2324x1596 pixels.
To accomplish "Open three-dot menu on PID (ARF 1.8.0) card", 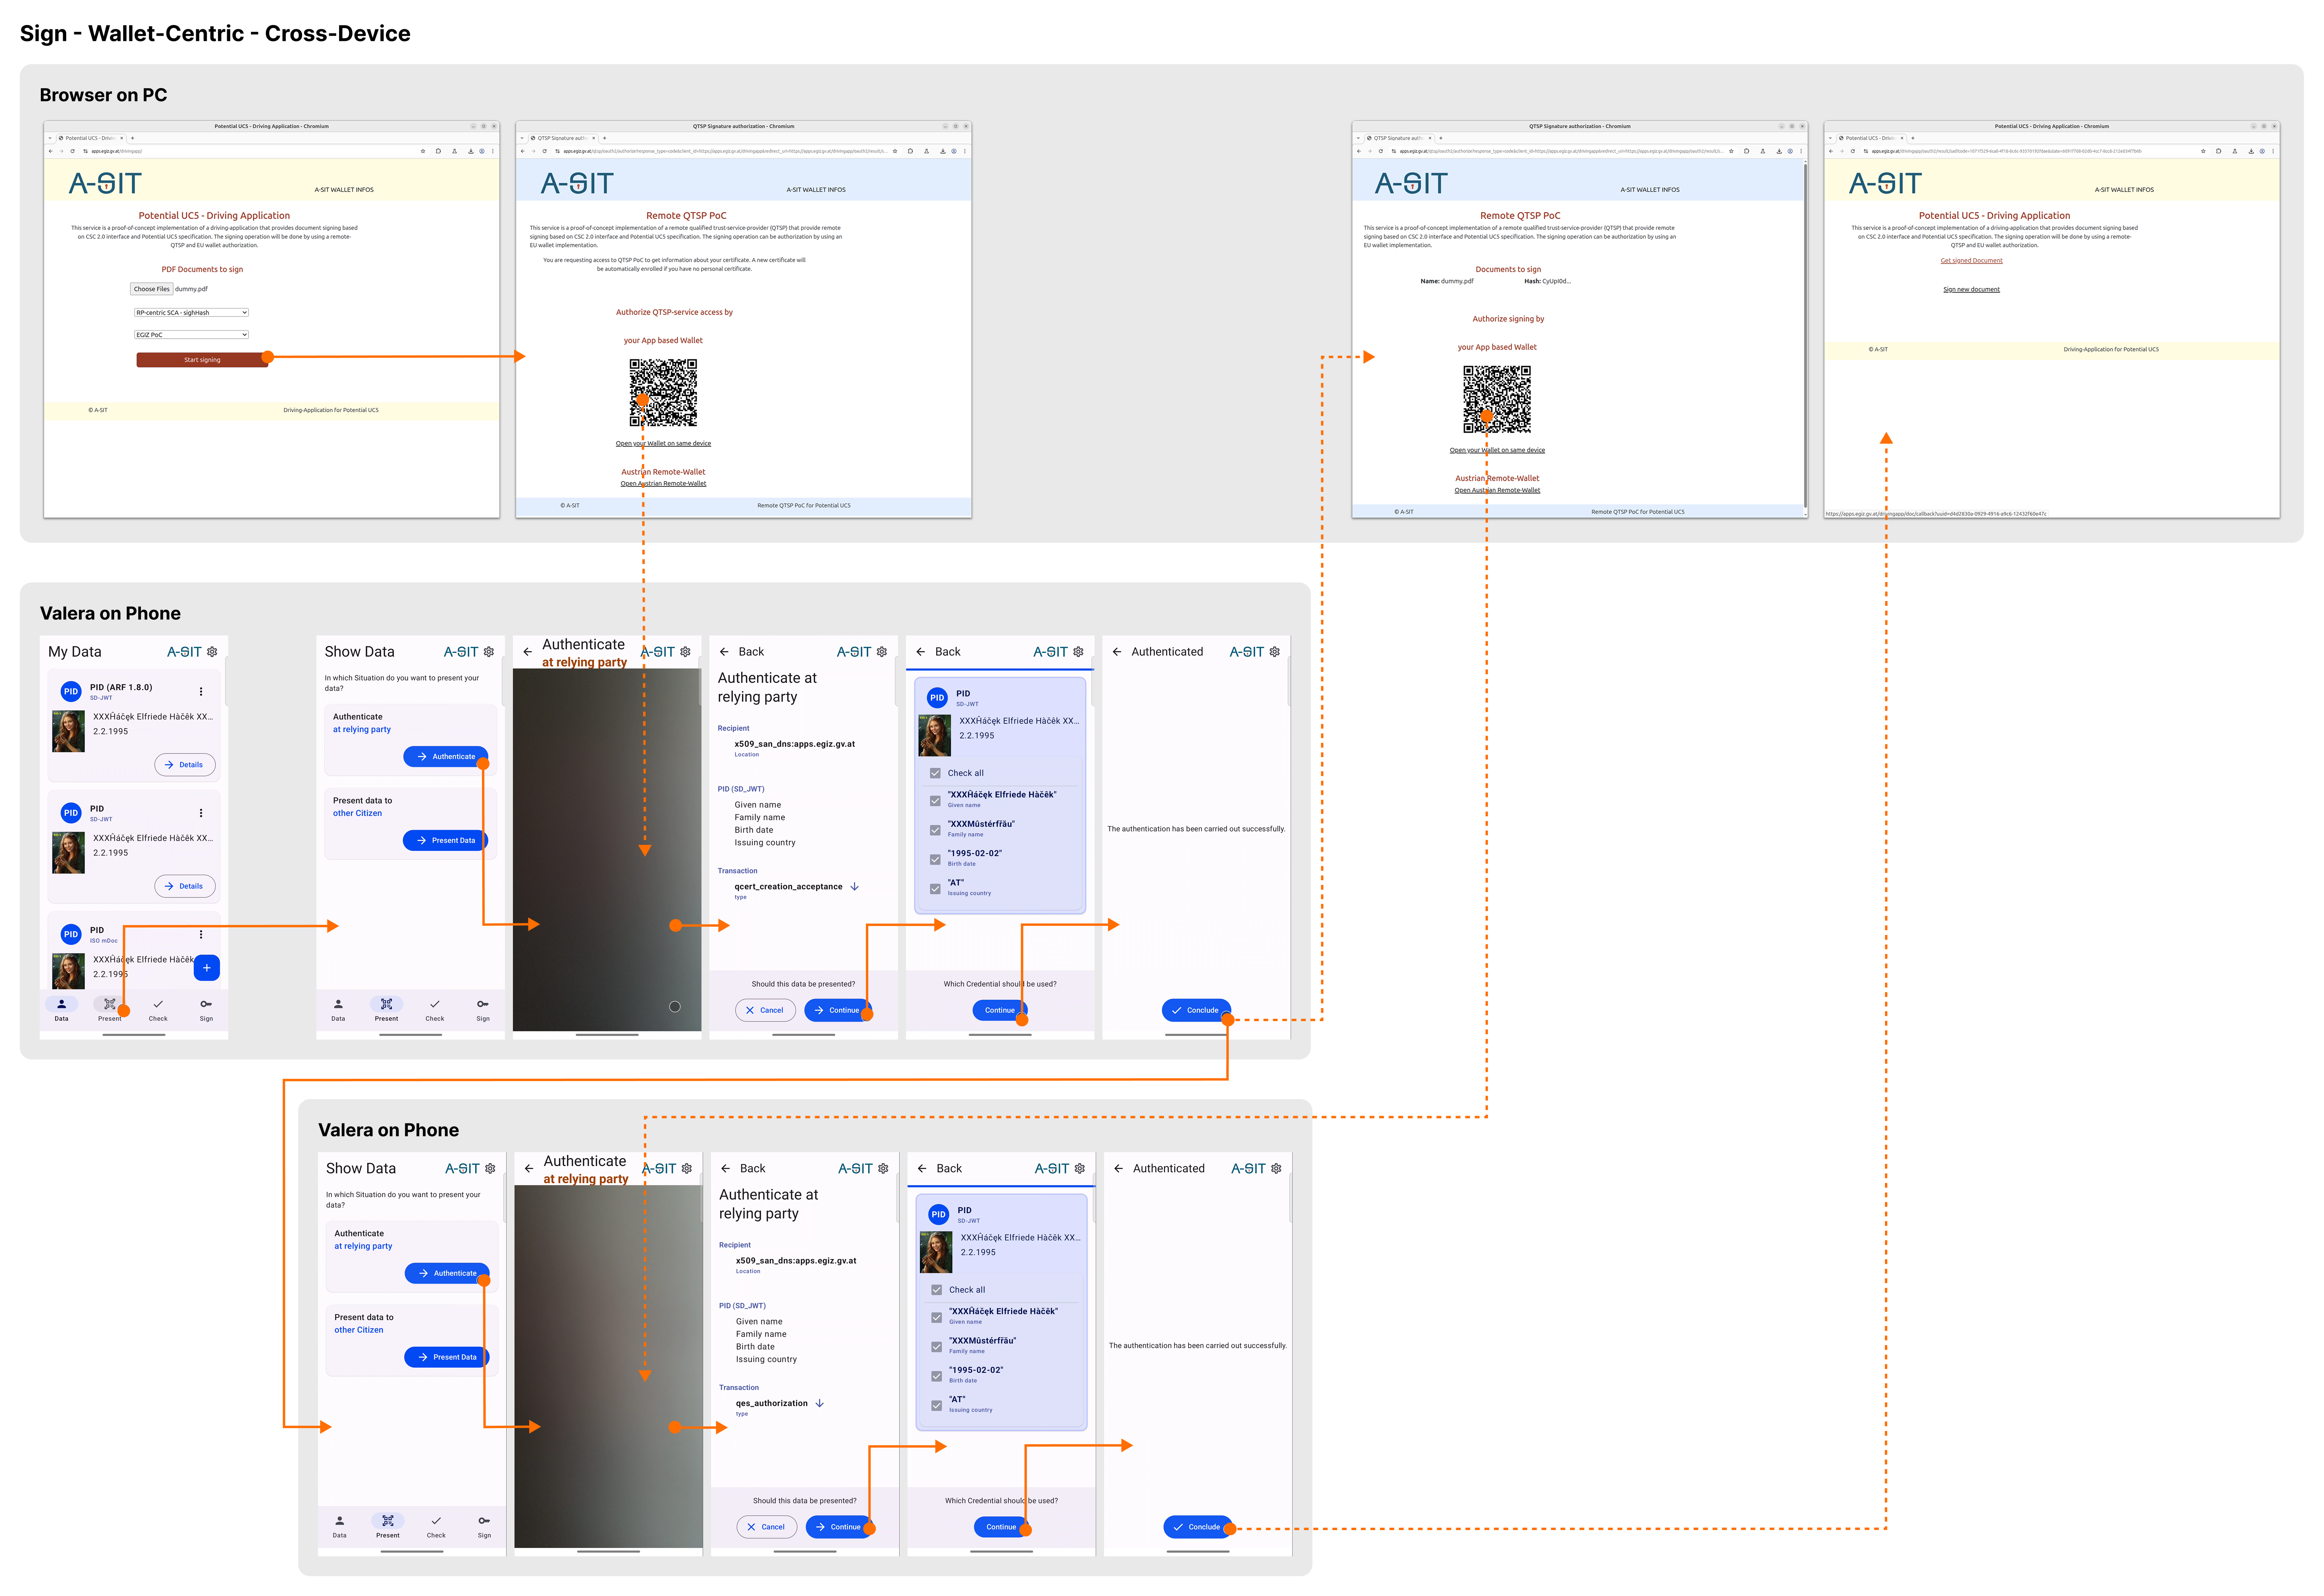I will tap(201, 691).
